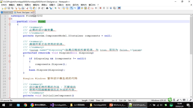Collapse the class fold marker on line 4
This screenshot has height=108, width=193.
tap(10, 24)
